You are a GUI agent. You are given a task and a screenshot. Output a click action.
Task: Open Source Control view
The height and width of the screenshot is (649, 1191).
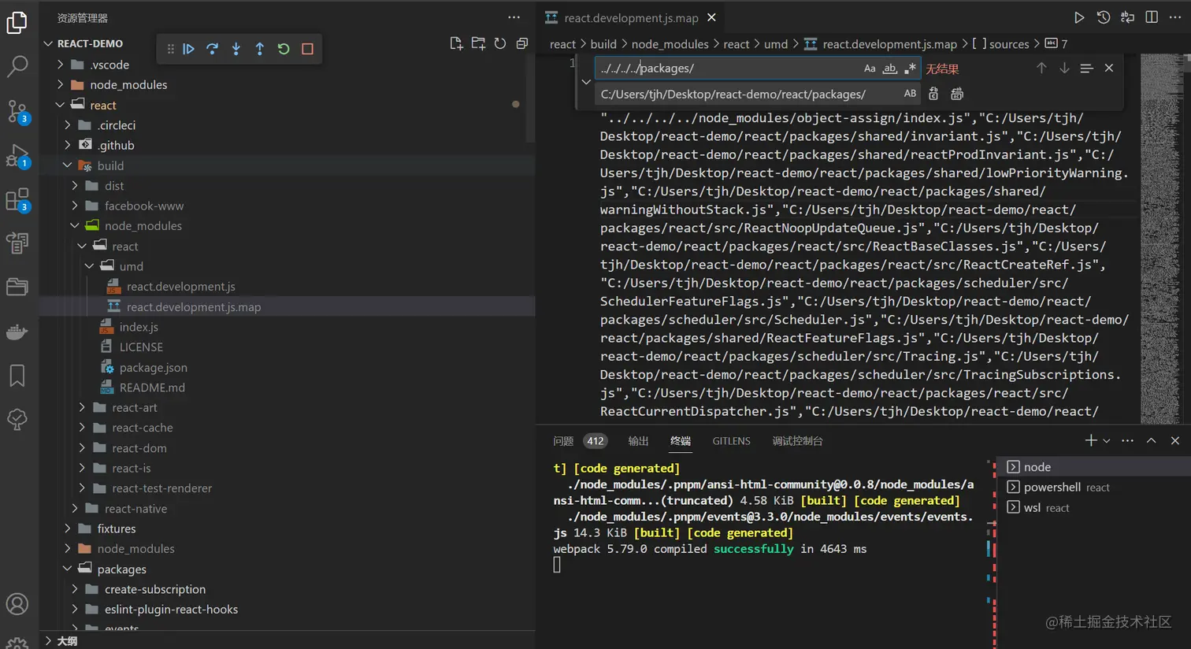[x=17, y=111]
